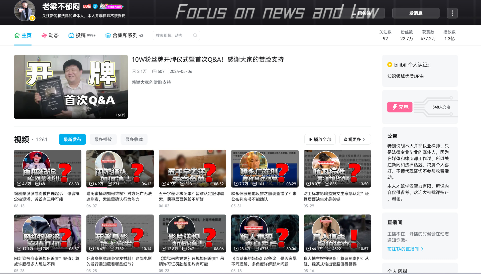Open the 前往TA的直播间 link
Image resolution: width=481 pixels, height=274 pixels.
pos(405,249)
